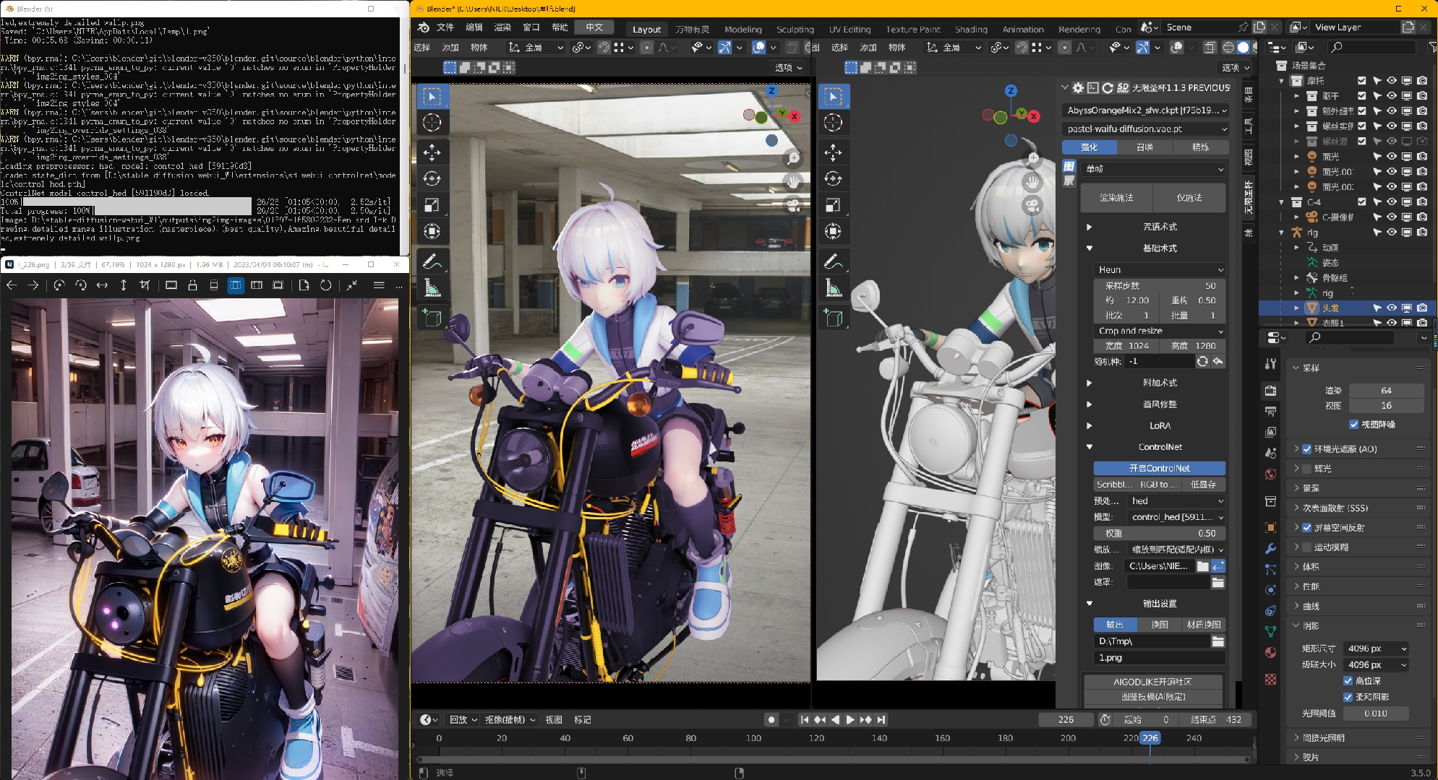Open the 文件 (File) menu

pos(445,27)
